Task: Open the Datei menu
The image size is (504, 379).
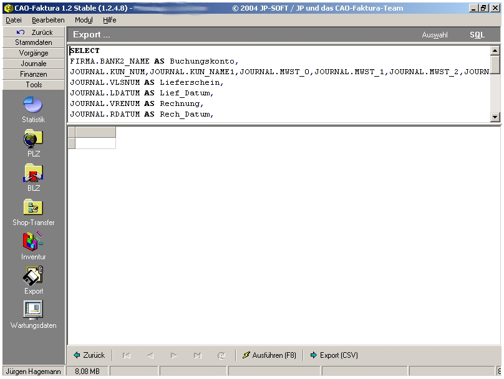Action: point(14,20)
